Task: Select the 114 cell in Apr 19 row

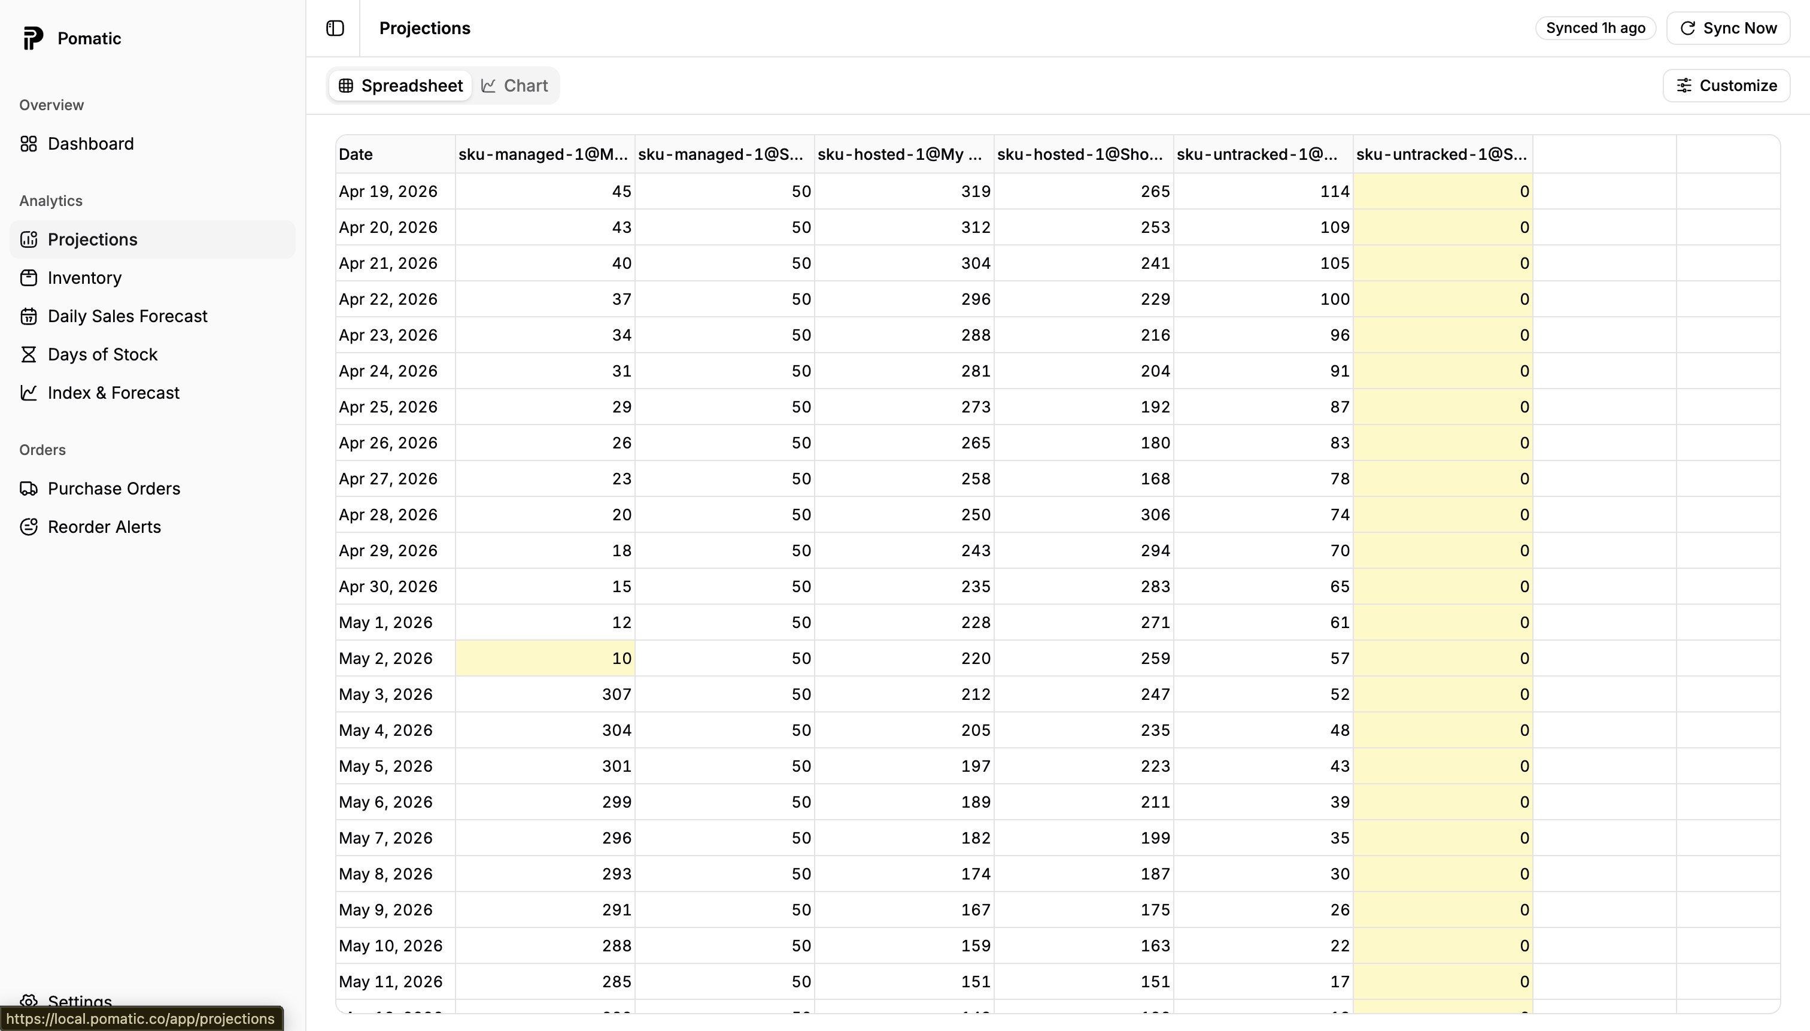Action: [x=1264, y=191]
